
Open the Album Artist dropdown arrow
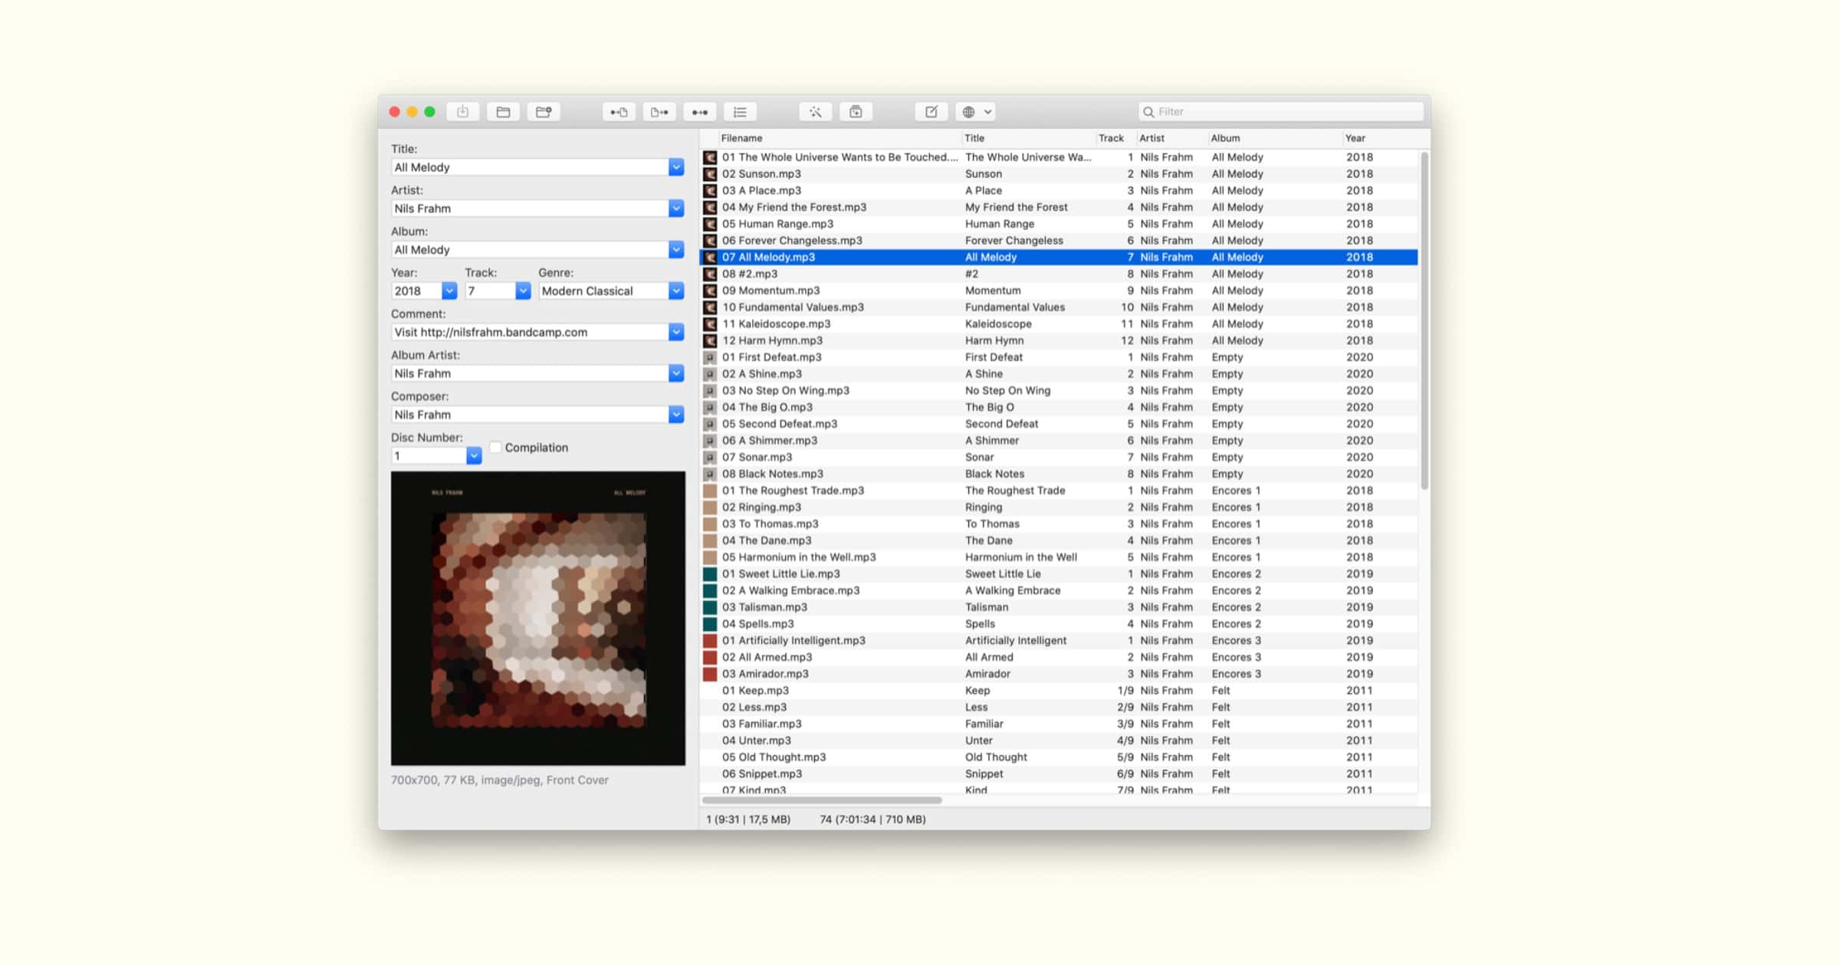[675, 373]
